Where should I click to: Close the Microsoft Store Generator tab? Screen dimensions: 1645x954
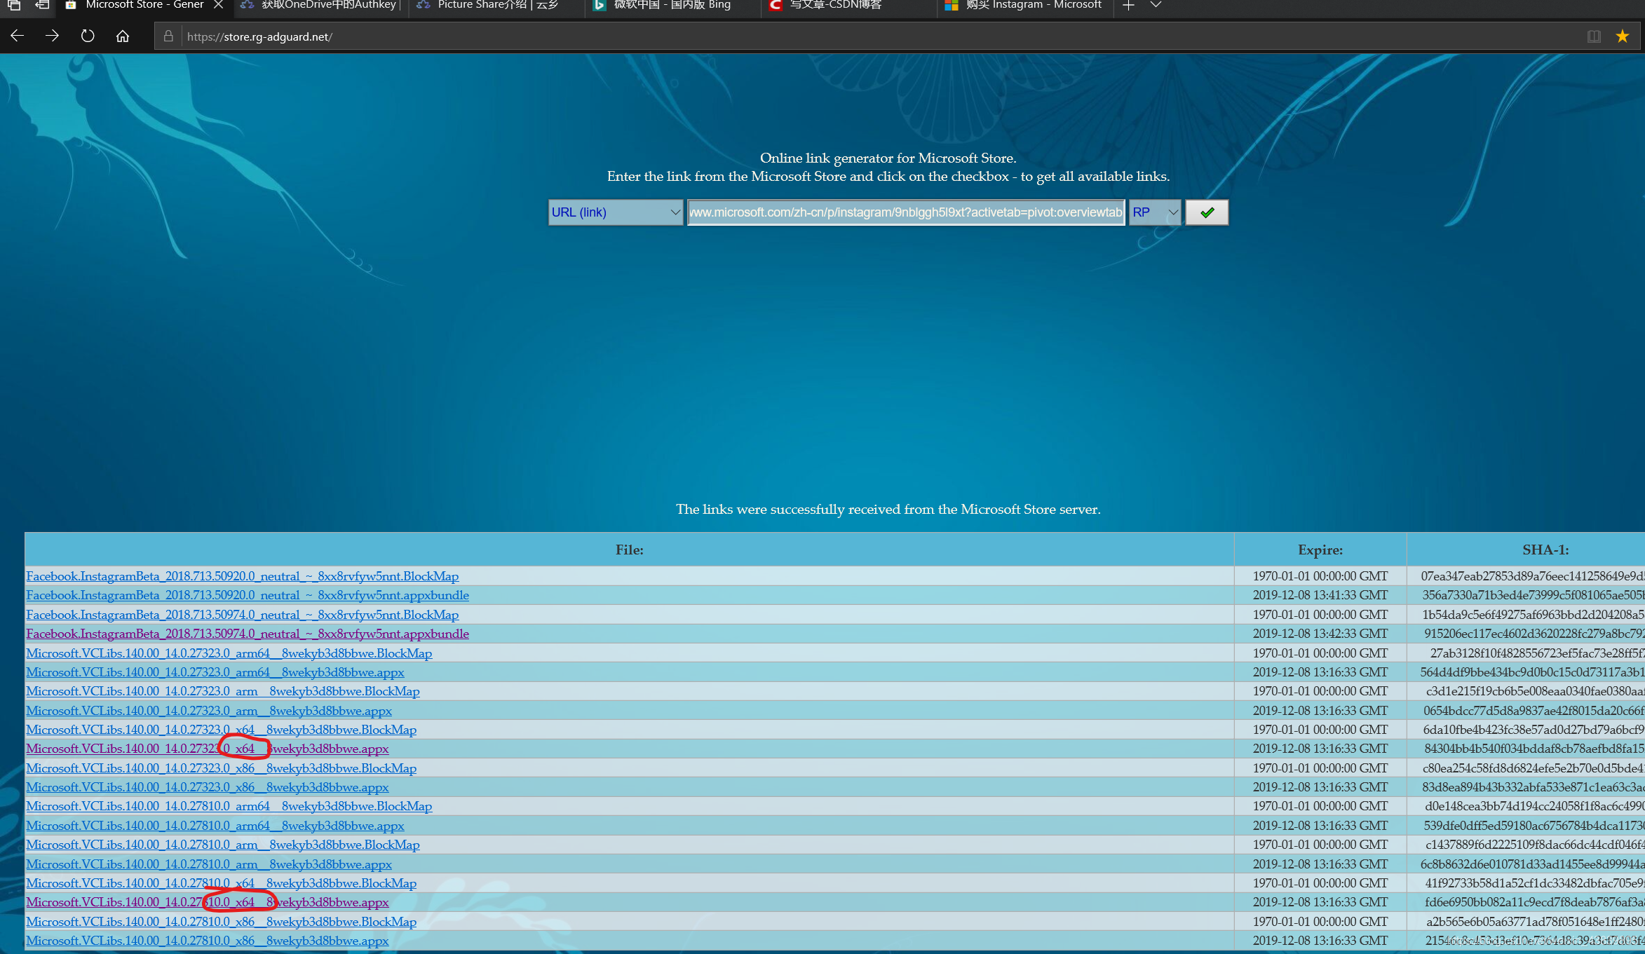pos(219,6)
